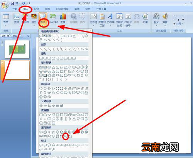The height and width of the screenshot is (158, 193).
Task: Insert an 对象 object
Action: (145, 18)
